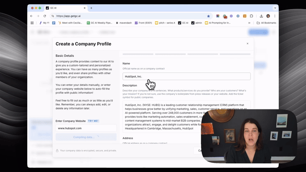The height and width of the screenshot is (172, 306).
Task: Open 'GC AI Weekly Pipe...' bookmark
Action: (x=99, y=23)
